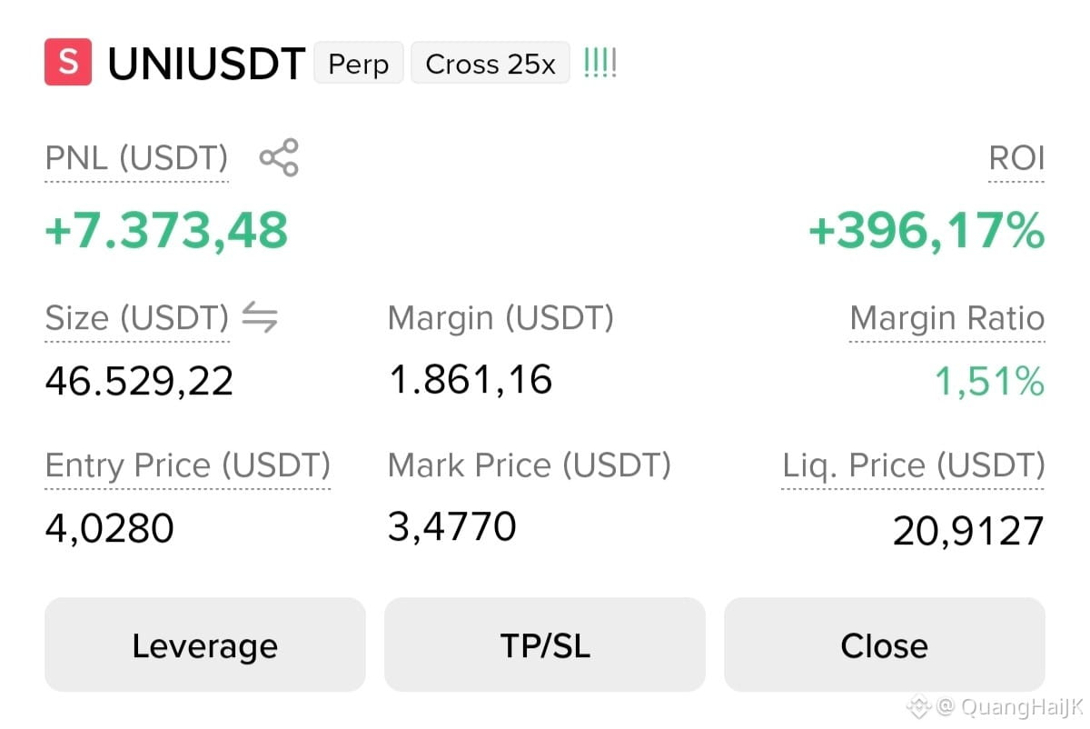Show PNL (USDT) label explanation
The height and width of the screenshot is (729, 1090).
[136, 159]
